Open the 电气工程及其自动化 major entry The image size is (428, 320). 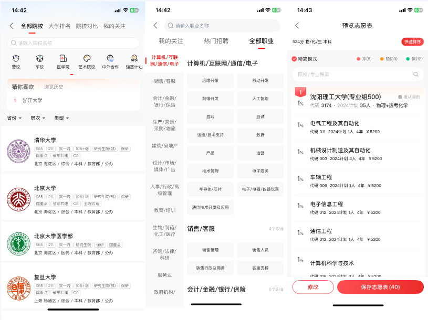point(358,127)
